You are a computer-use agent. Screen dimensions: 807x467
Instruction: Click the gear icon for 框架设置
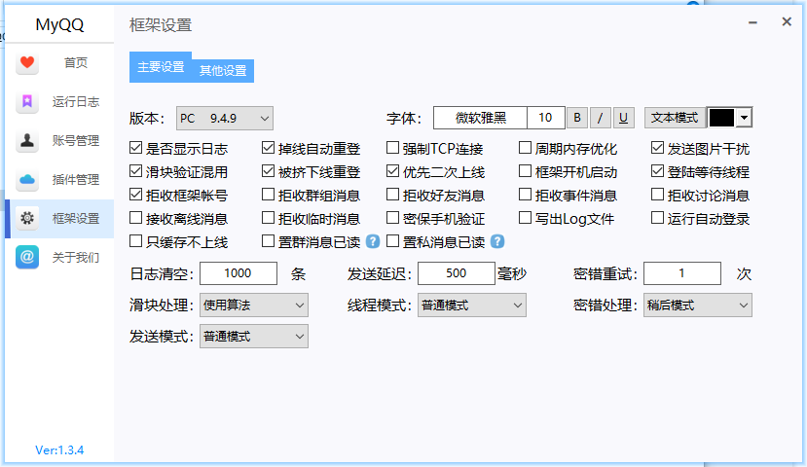pyautogui.click(x=27, y=219)
